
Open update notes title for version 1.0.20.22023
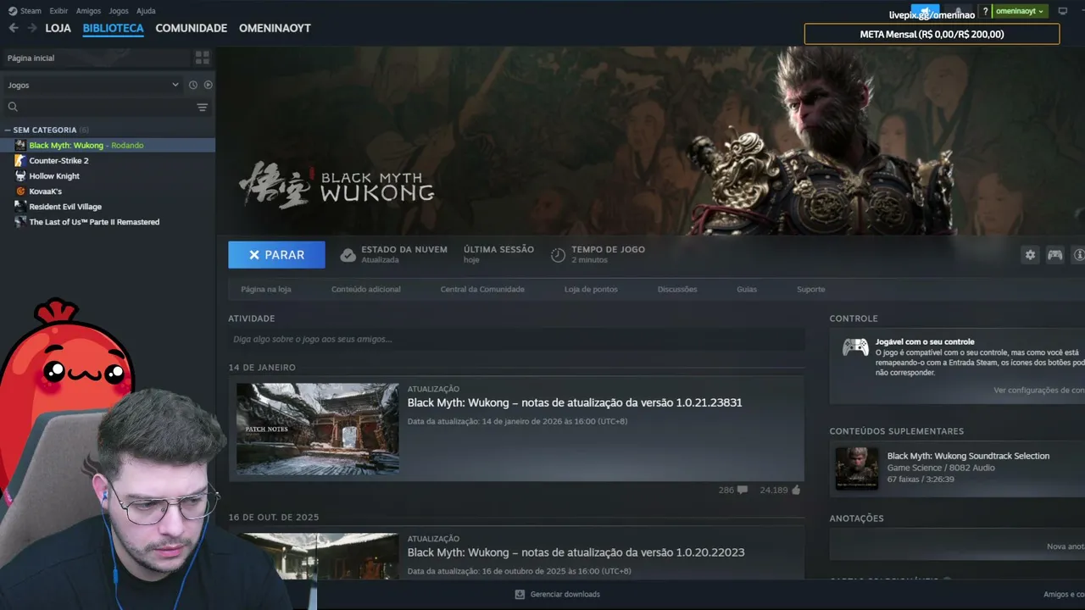(576, 552)
